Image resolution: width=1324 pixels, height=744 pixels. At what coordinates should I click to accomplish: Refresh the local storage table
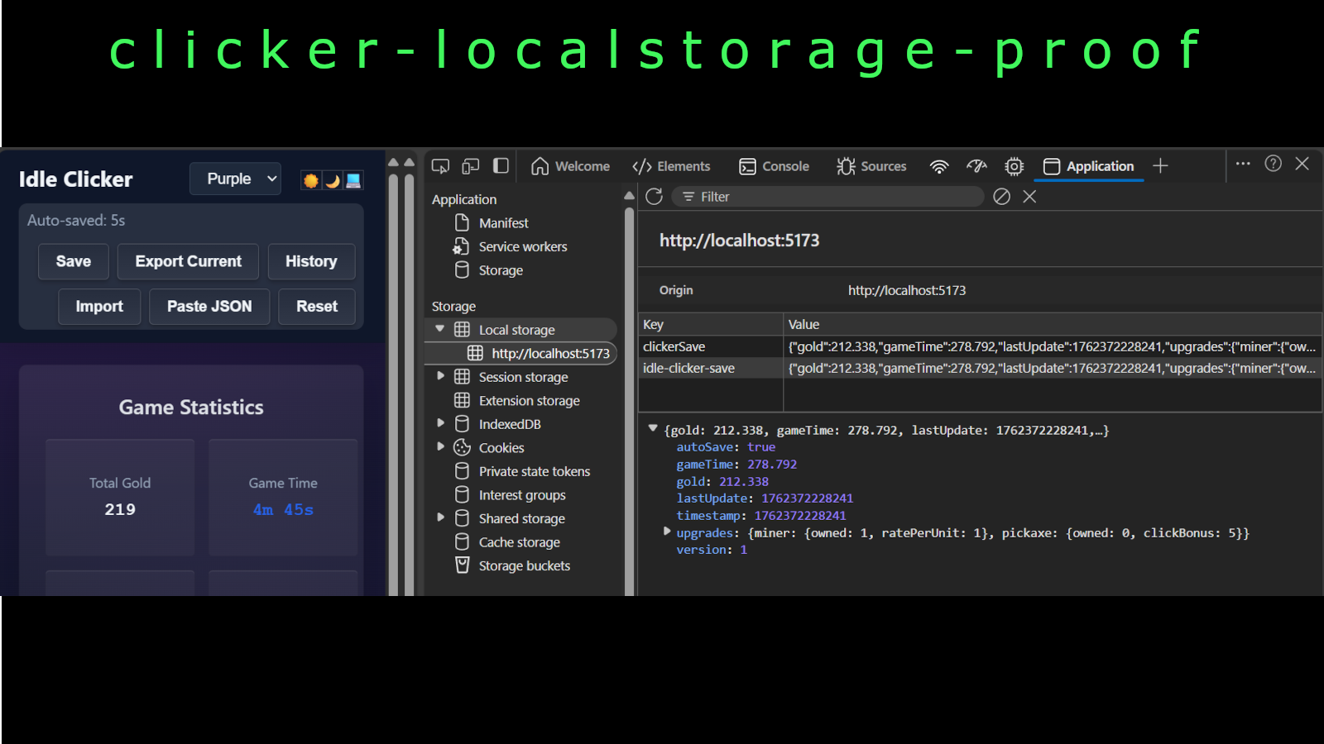[x=654, y=197]
